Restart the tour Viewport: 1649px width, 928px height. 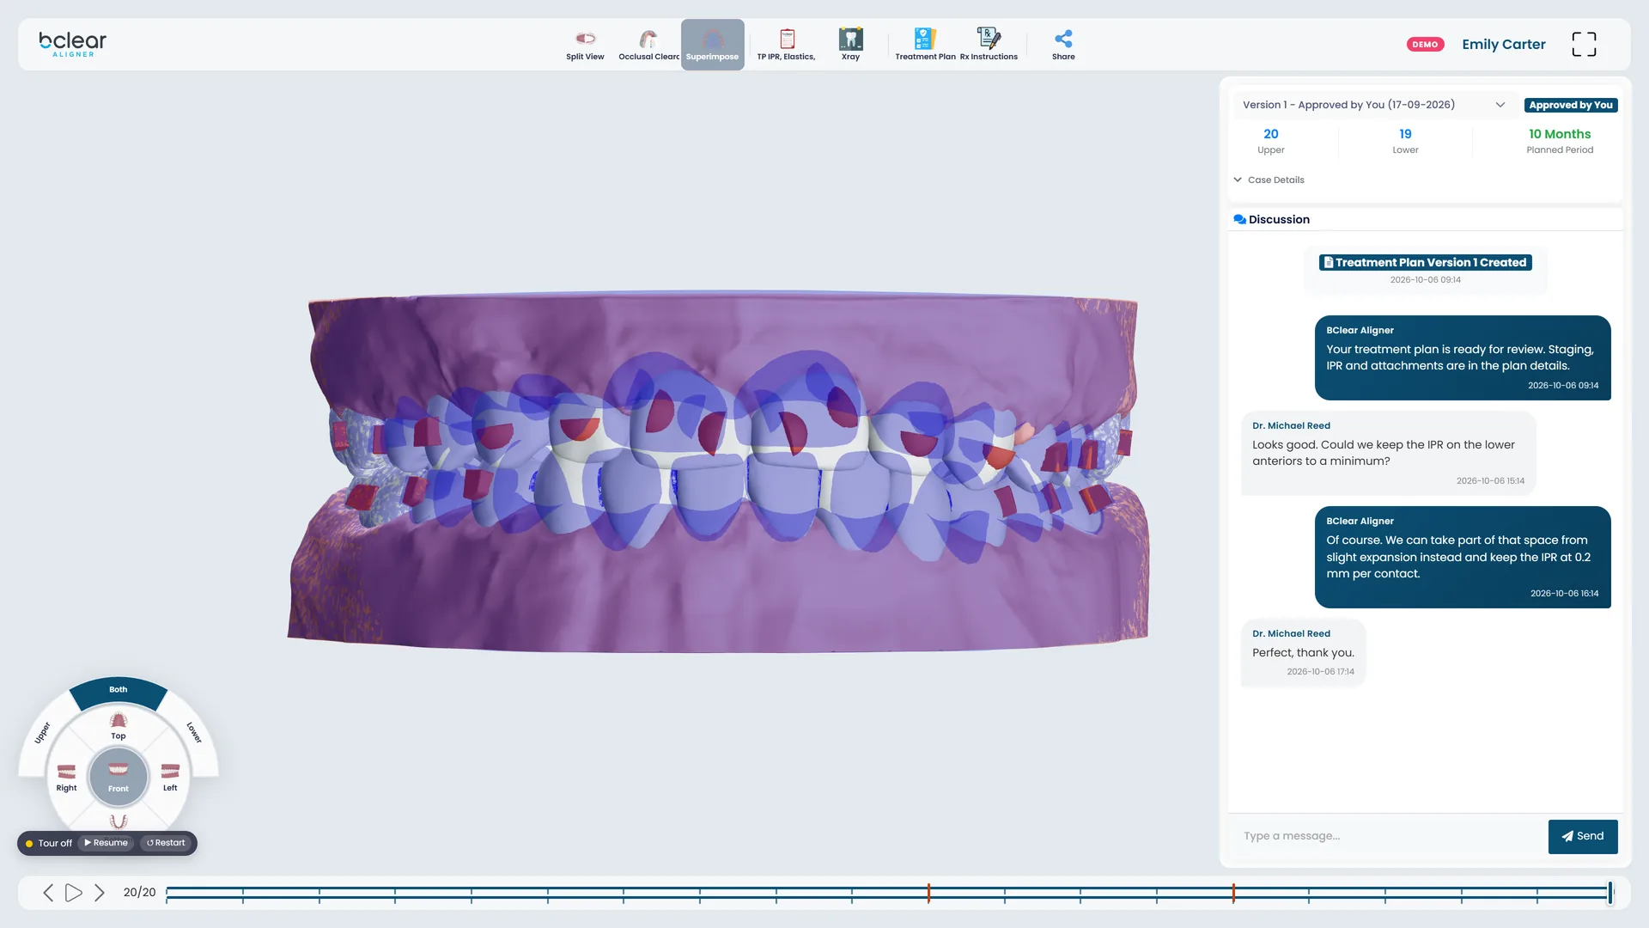(x=166, y=843)
